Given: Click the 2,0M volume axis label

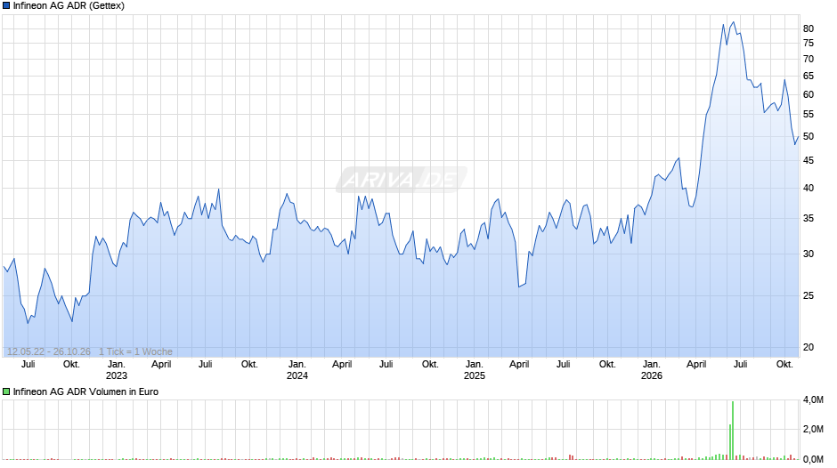Looking at the screenshot, I should (x=813, y=429).
